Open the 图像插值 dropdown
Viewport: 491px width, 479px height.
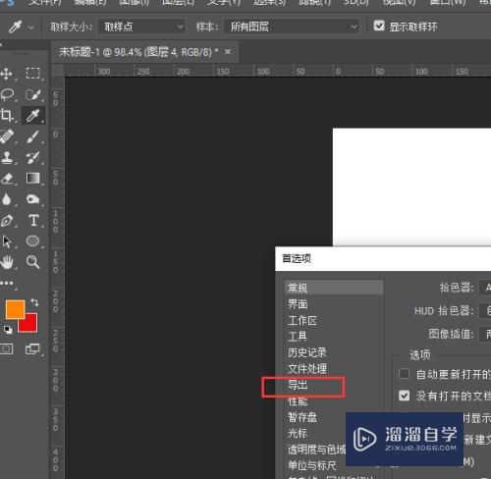485,334
